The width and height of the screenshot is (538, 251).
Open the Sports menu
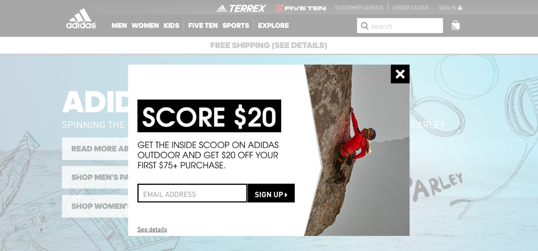(236, 25)
